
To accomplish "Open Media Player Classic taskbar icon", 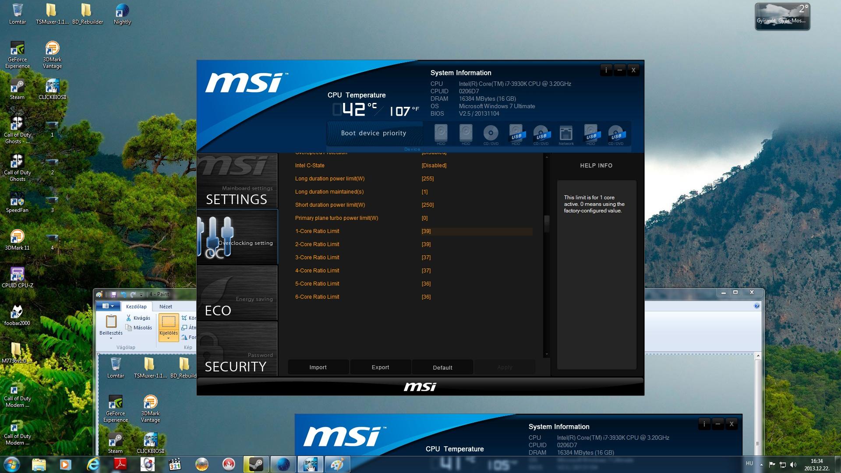I will click(174, 464).
